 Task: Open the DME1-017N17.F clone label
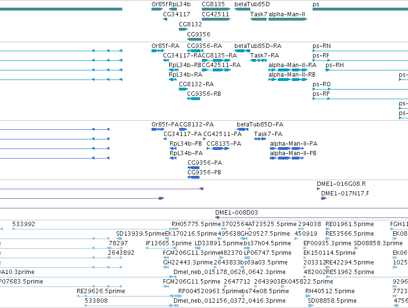point(345,193)
